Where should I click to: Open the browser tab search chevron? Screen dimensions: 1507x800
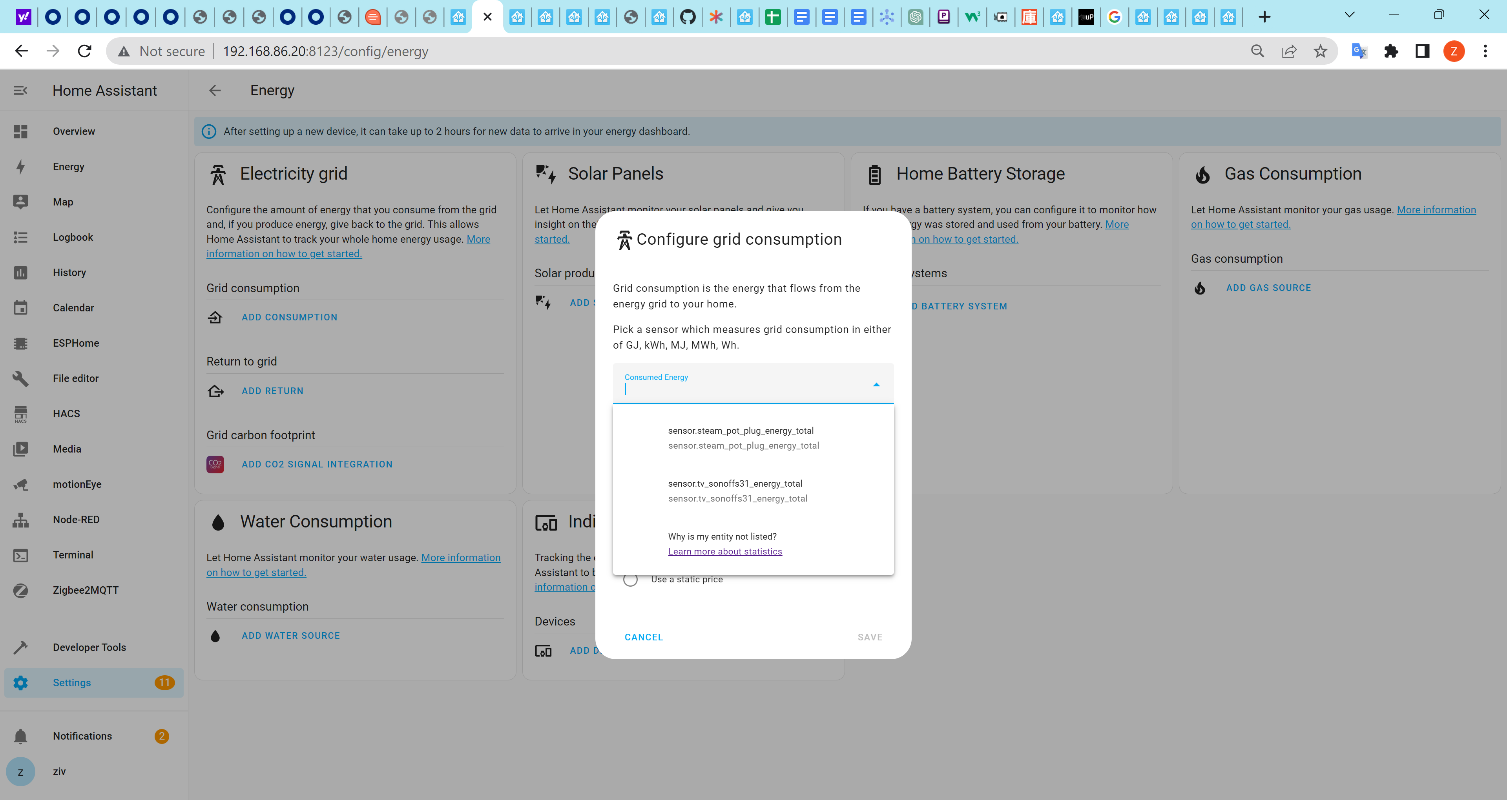(x=1350, y=14)
